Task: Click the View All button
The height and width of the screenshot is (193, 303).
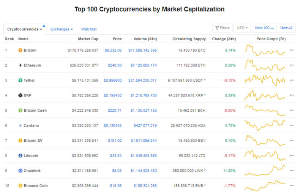Action: coord(286,28)
